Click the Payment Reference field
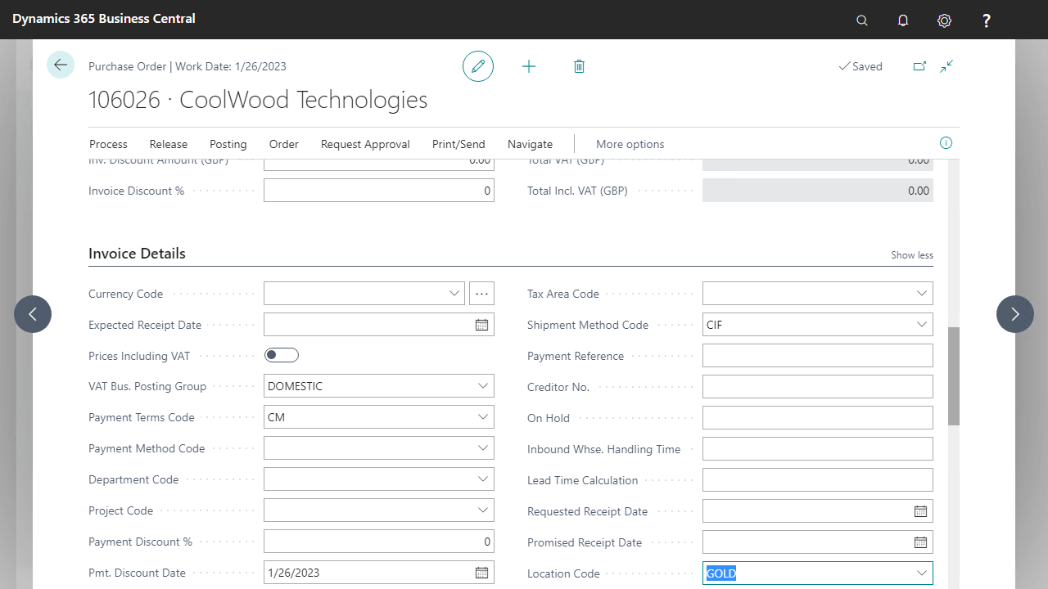Screen dimensions: 1048x589 tap(818, 356)
